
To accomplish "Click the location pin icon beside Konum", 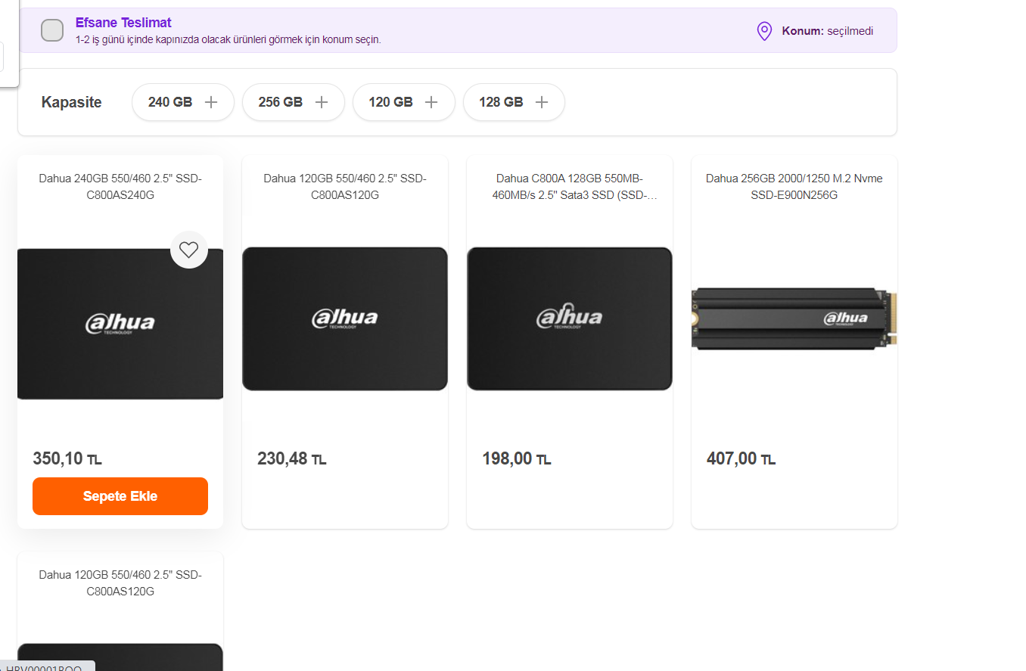I will pos(764,31).
